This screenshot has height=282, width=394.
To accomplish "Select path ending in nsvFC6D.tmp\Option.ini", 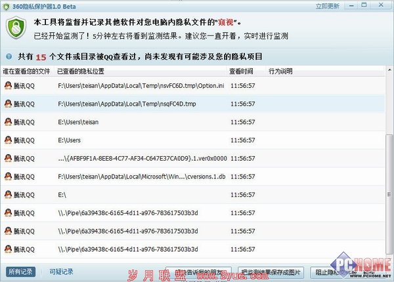I will [141, 86].
